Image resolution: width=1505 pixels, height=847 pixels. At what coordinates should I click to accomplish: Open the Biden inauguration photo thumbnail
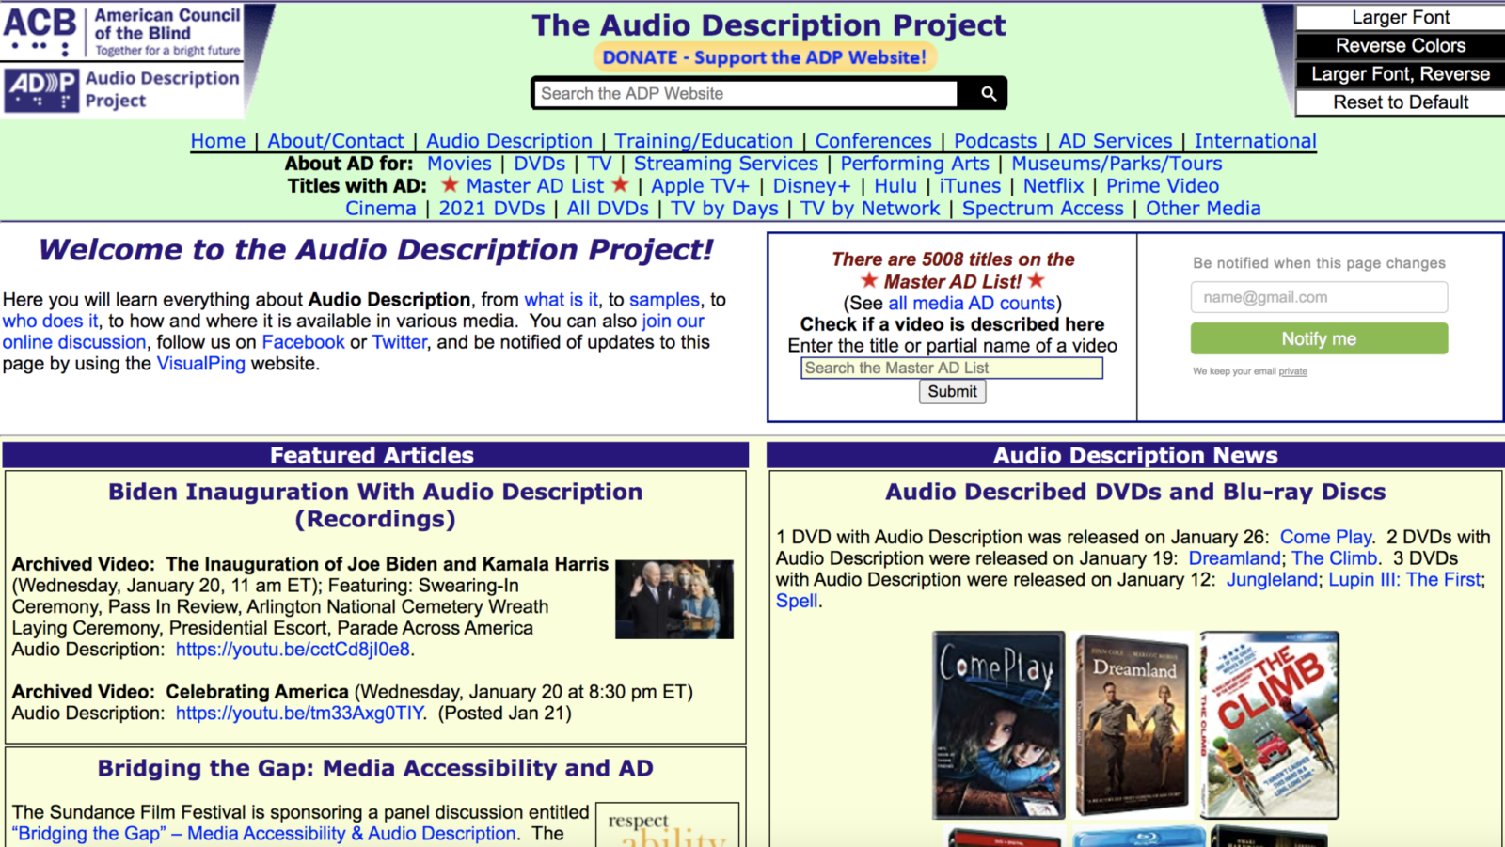[674, 600]
